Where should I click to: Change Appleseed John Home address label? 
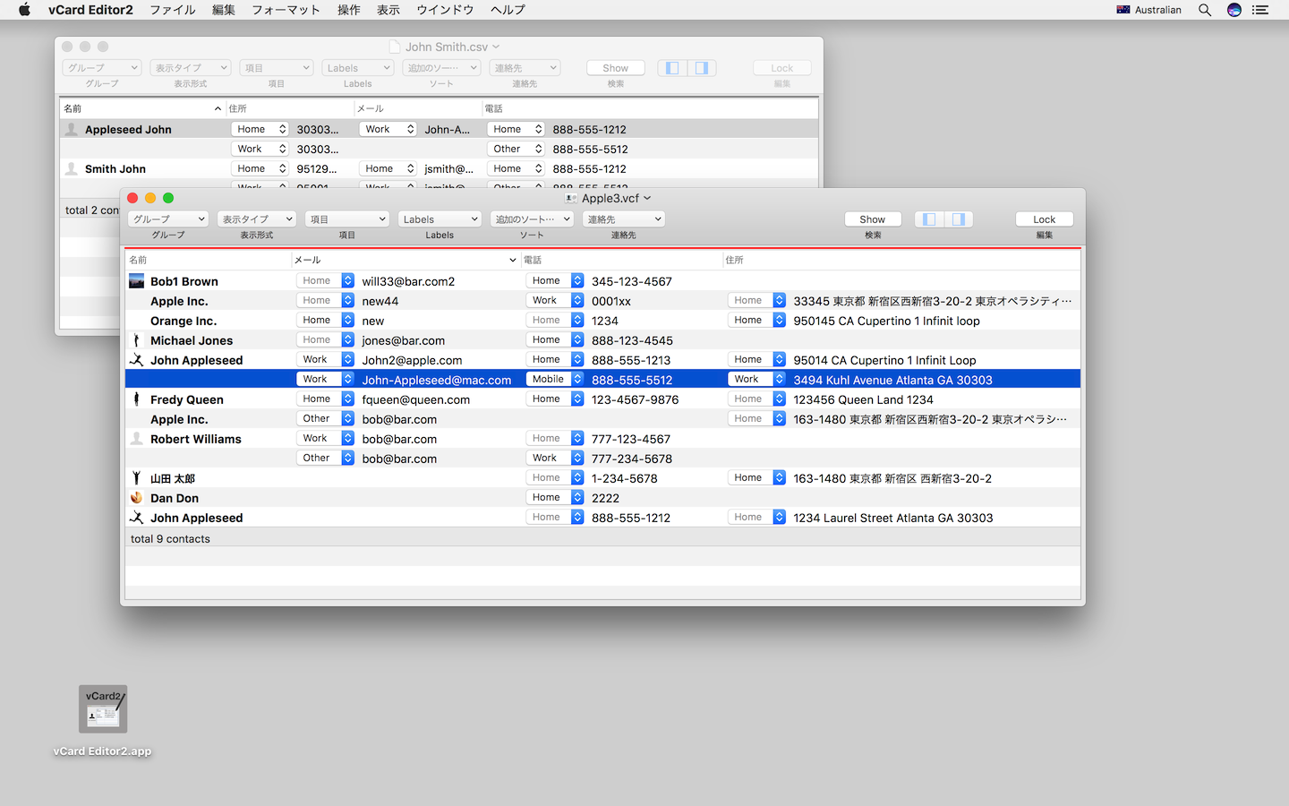260,130
